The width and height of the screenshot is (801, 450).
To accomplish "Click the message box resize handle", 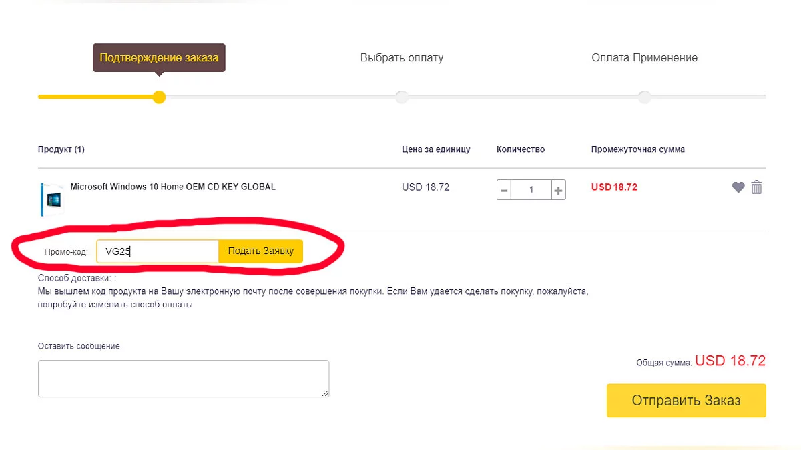I will pos(325,393).
